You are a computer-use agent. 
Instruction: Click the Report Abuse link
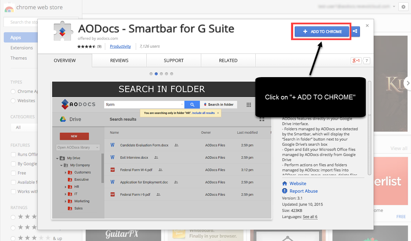pyautogui.click(x=303, y=191)
